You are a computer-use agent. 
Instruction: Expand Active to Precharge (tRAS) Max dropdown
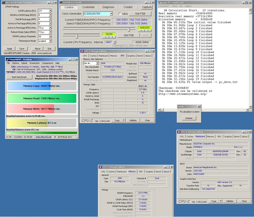click(50, 28)
